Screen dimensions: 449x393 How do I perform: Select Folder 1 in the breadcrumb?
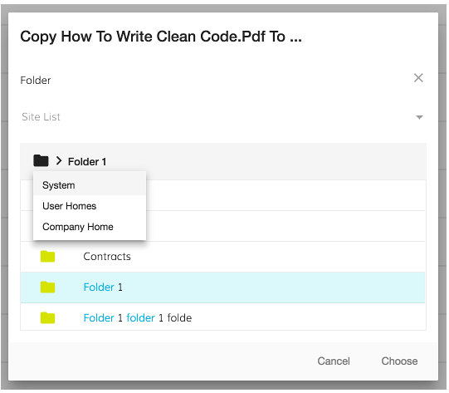(87, 162)
